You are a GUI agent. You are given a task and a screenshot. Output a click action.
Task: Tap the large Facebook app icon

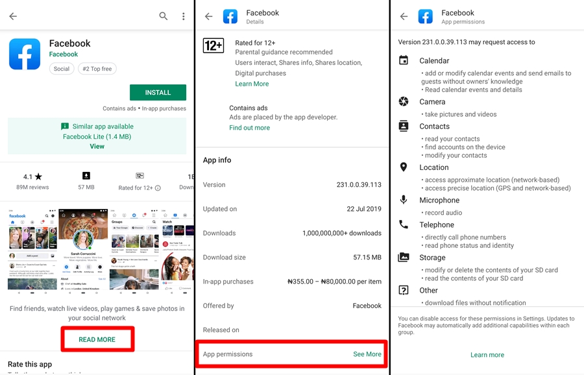click(25, 54)
